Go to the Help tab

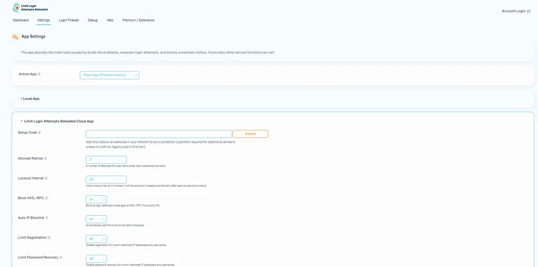(110, 20)
